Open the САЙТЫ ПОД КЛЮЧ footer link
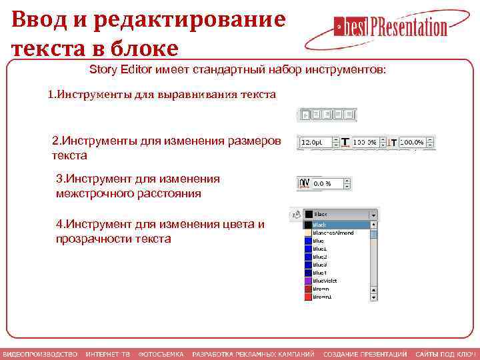Image resolution: width=480 pixels, height=360 pixels. coord(447,354)
